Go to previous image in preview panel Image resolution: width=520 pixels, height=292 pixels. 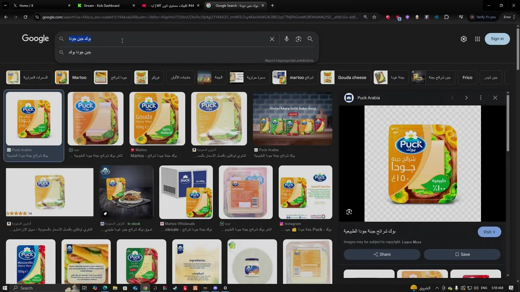tap(452, 98)
